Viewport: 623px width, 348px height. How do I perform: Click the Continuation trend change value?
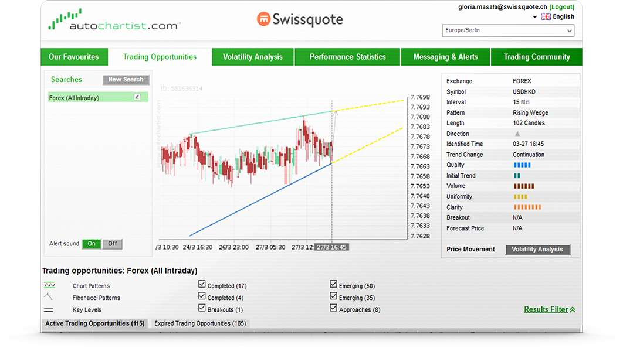[x=529, y=155]
